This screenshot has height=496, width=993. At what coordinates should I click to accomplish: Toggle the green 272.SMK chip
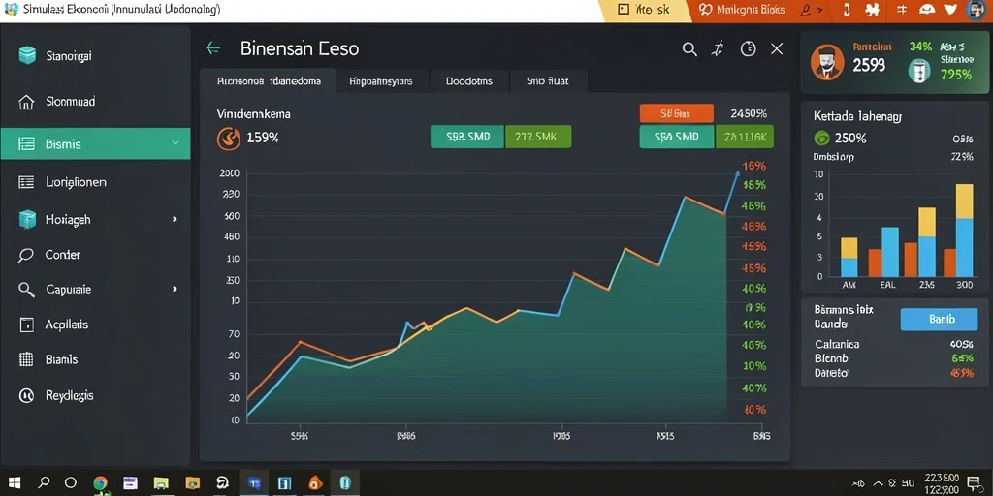[538, 137]
